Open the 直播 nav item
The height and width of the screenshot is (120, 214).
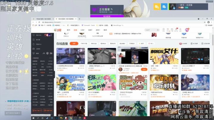click(x=75, y=30)
